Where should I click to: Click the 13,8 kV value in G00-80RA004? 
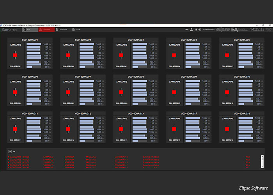point(206,53)
